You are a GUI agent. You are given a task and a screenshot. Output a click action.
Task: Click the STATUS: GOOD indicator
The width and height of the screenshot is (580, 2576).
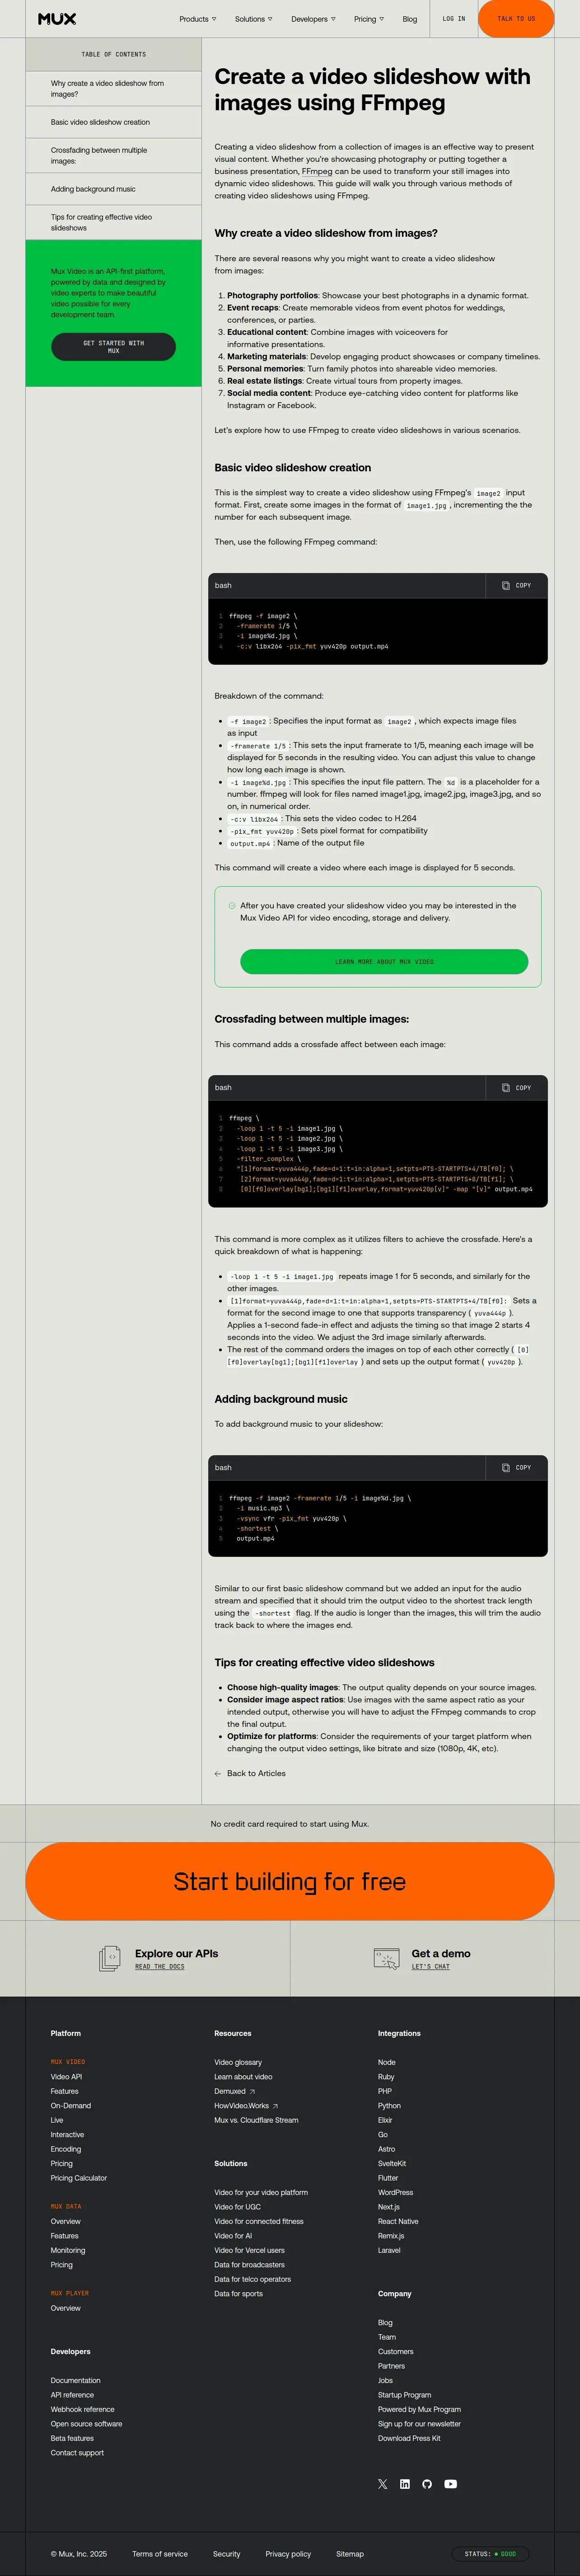tap(490, 2553)
